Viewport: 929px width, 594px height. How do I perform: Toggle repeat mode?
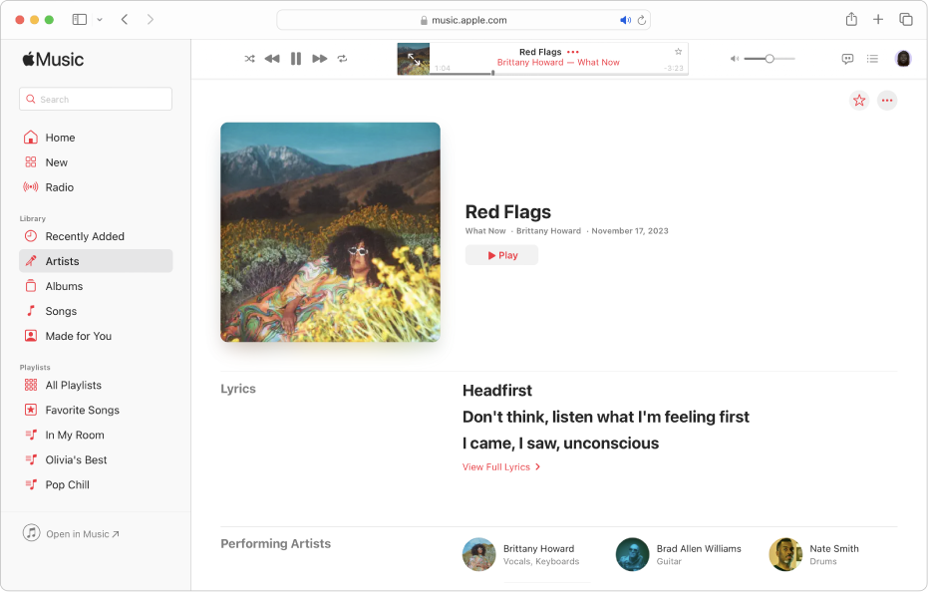click(x=343, y=59)
